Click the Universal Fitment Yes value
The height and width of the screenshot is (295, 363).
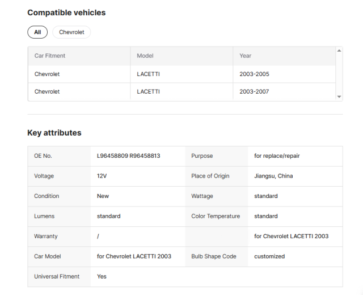(x=102, y=276)
